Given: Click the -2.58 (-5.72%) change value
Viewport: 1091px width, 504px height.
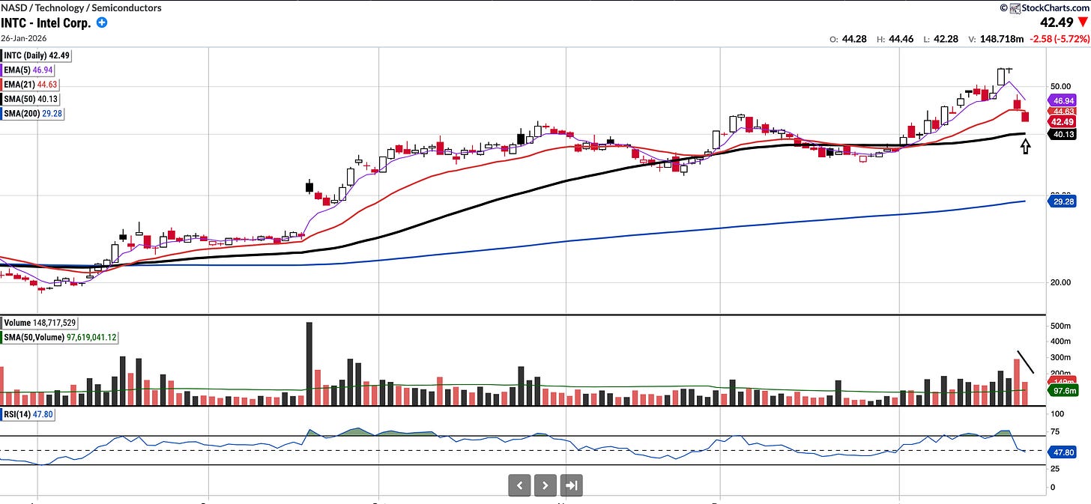Looking at the screenshot, I should click(x=1058, y=38).
